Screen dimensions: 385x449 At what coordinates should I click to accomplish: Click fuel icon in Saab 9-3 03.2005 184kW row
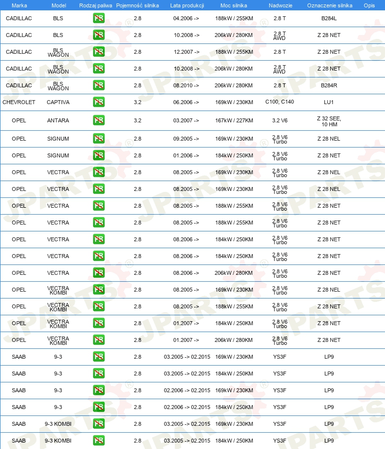point(98,374)
